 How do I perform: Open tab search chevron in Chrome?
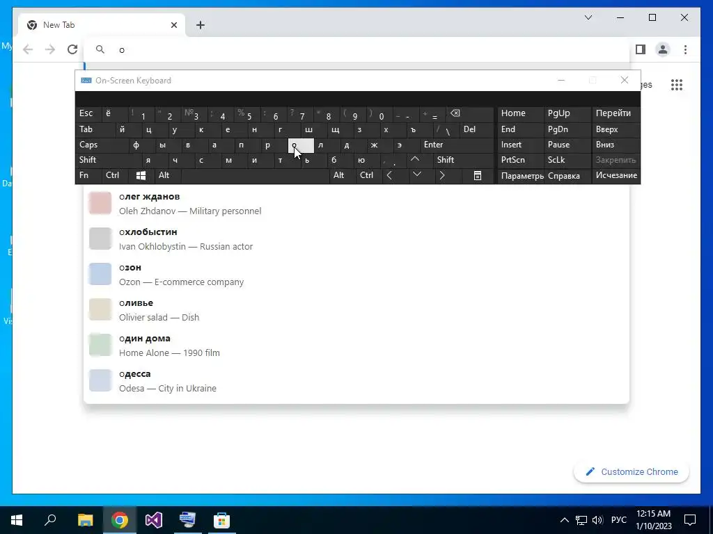coord(588,17)
